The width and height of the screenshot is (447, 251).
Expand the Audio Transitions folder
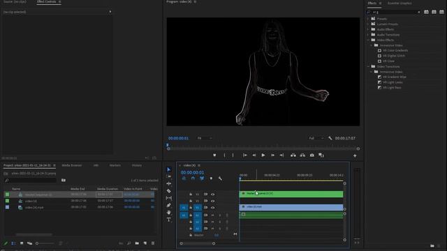click(x=368, y=35)
